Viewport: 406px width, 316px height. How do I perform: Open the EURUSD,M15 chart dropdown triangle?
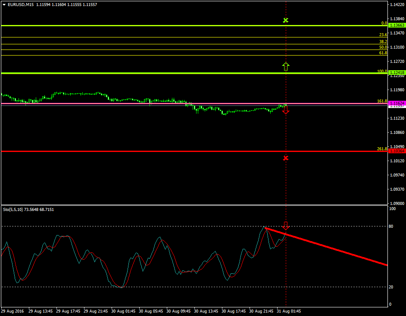point(4,5)
